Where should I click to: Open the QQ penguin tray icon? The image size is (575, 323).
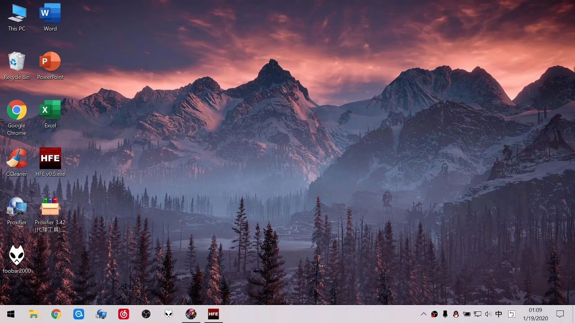pos(456,314)
